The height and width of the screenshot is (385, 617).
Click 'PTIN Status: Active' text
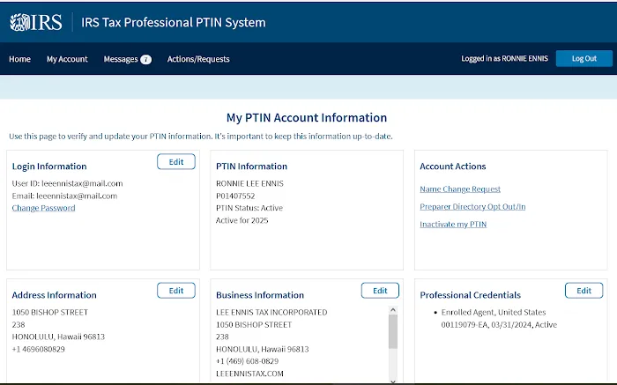coord(249,208)
